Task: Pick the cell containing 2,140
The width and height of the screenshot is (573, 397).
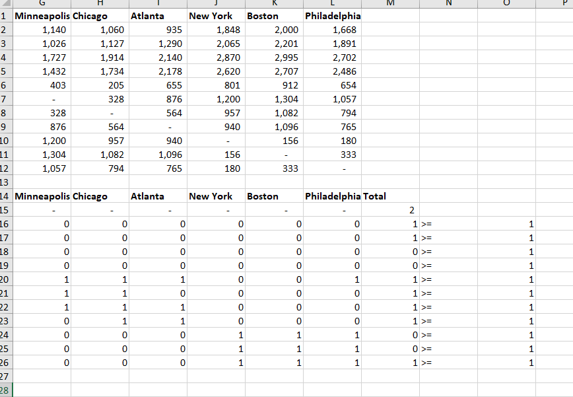Action: [158, 57]
